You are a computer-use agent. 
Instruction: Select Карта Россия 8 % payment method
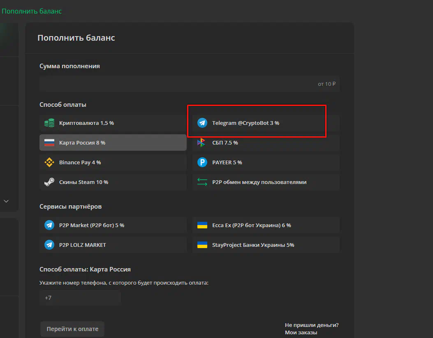coord(113,143)
